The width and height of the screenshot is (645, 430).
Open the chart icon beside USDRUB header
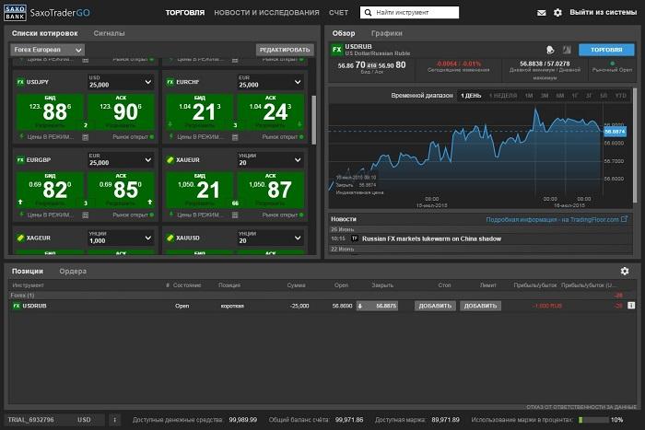(x=567, y=50)
